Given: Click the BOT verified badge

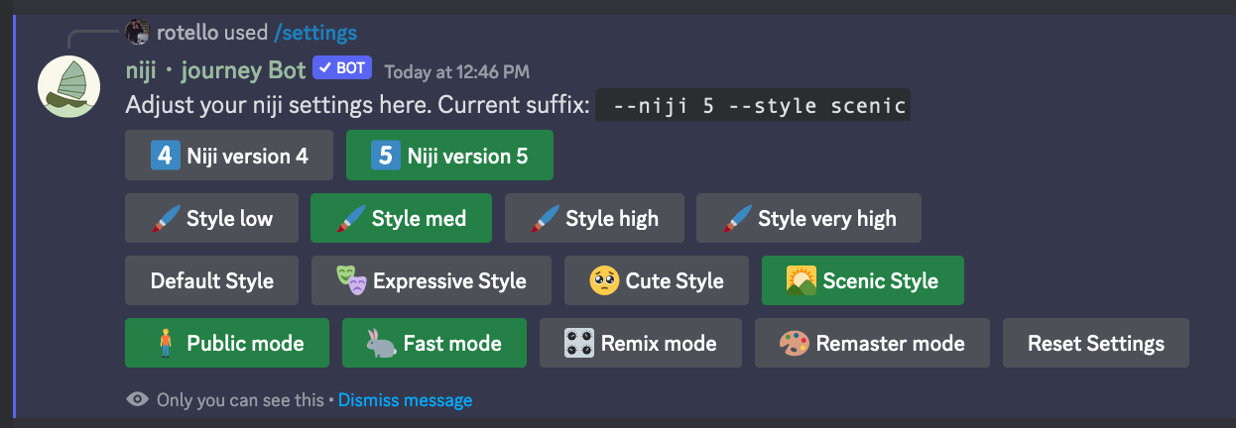Looking at the screenshot, I should click(342, 68).
